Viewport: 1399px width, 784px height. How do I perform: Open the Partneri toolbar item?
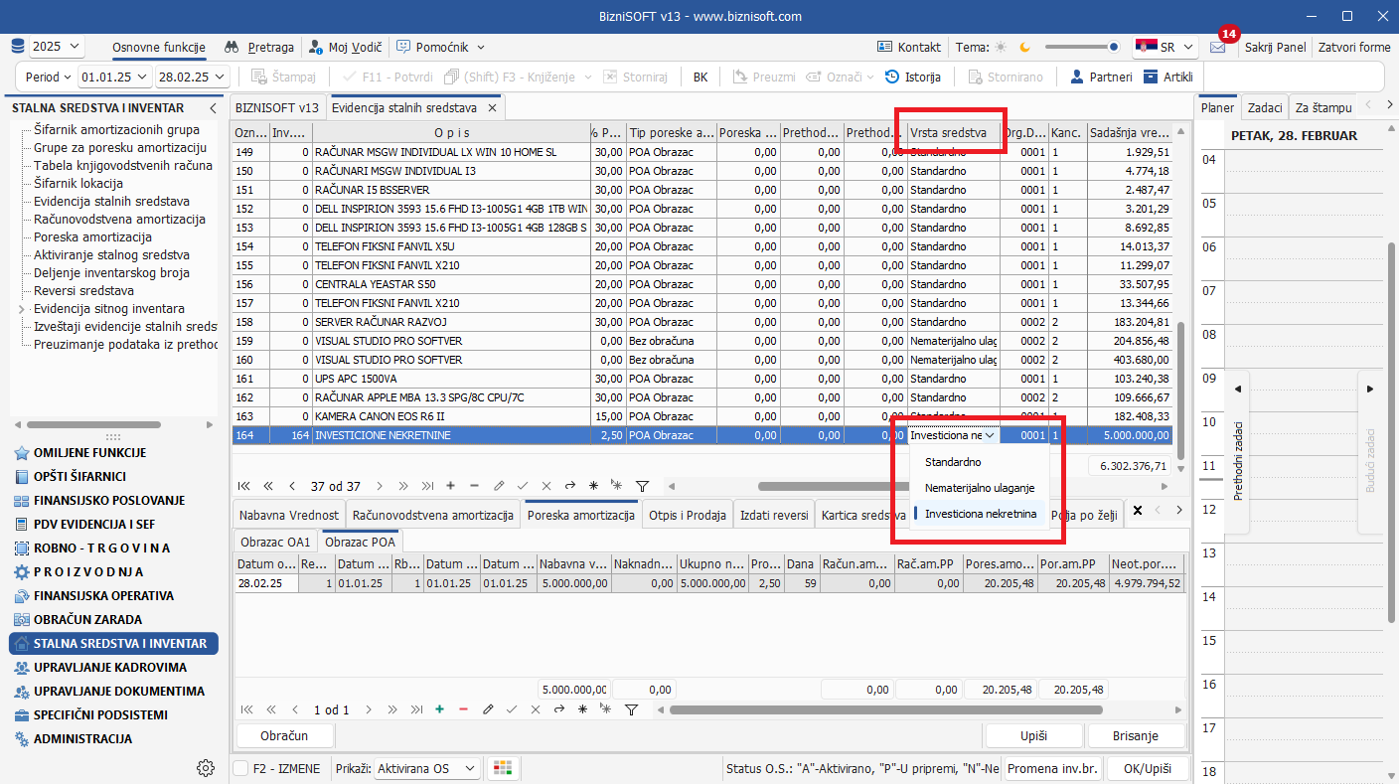pos(1100,77)
